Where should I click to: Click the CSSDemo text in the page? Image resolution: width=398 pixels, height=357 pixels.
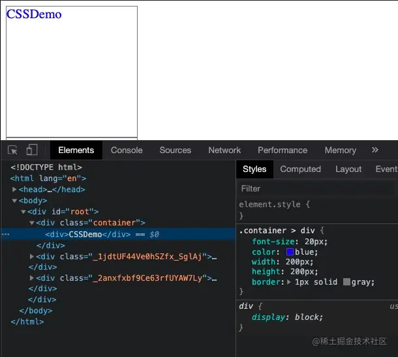pyautogui.click(x=34, y=14)
